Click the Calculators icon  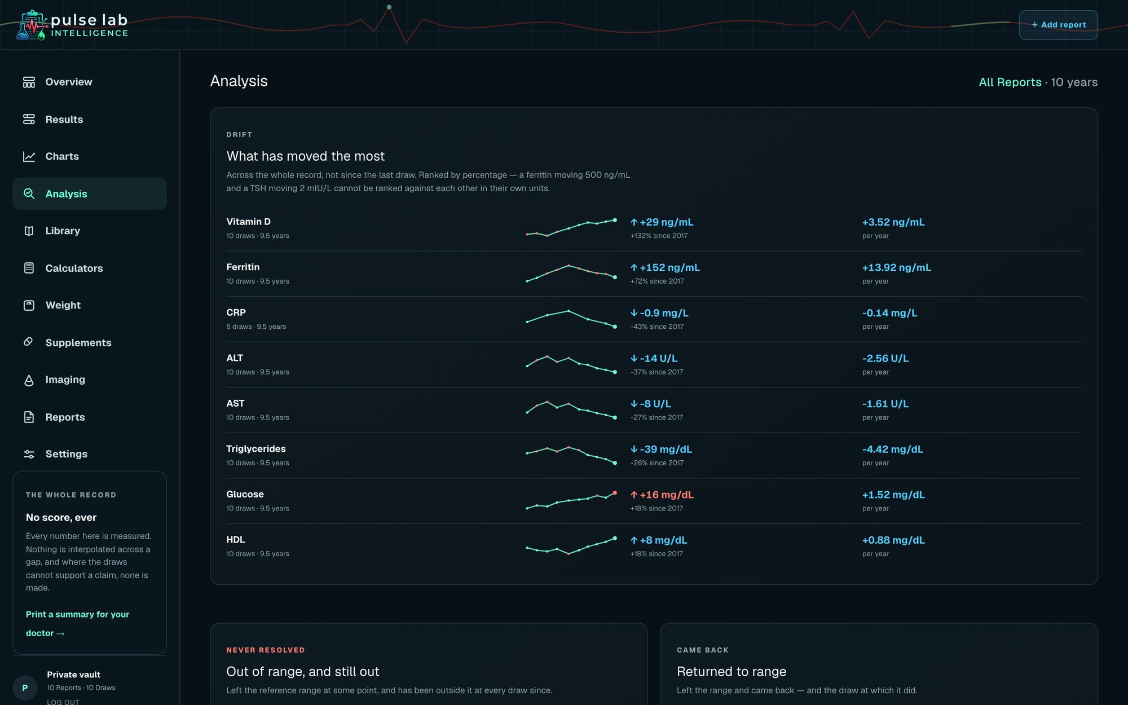click(29, 268)
